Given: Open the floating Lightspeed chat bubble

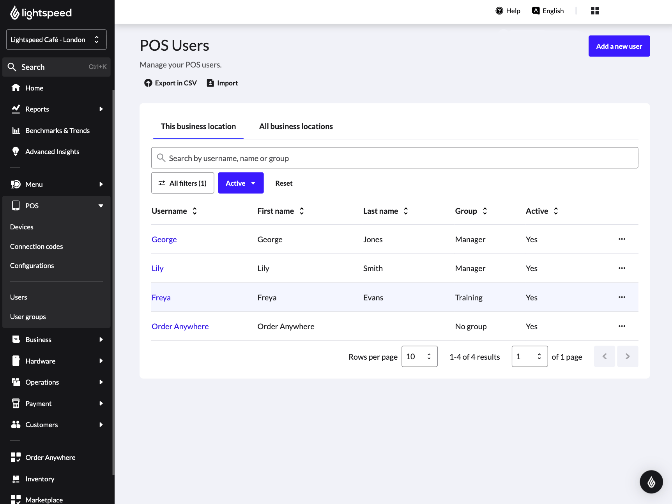Looking at the screenshot, I should 651,482.
